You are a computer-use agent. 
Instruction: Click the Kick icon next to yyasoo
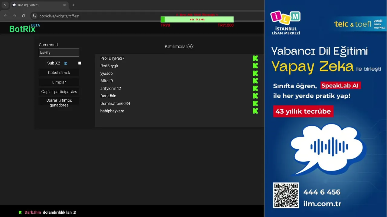pyautogui.click(x=255, y=73)
